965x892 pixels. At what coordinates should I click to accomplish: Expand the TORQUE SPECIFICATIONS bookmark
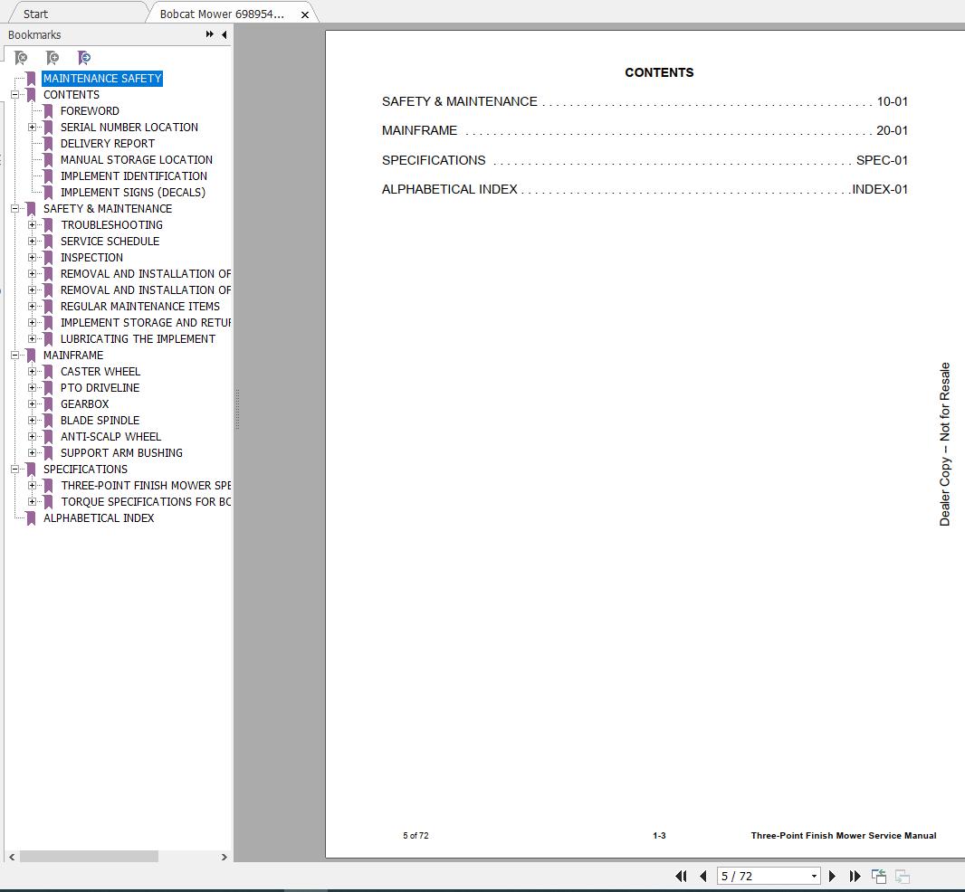click(32, 502)
